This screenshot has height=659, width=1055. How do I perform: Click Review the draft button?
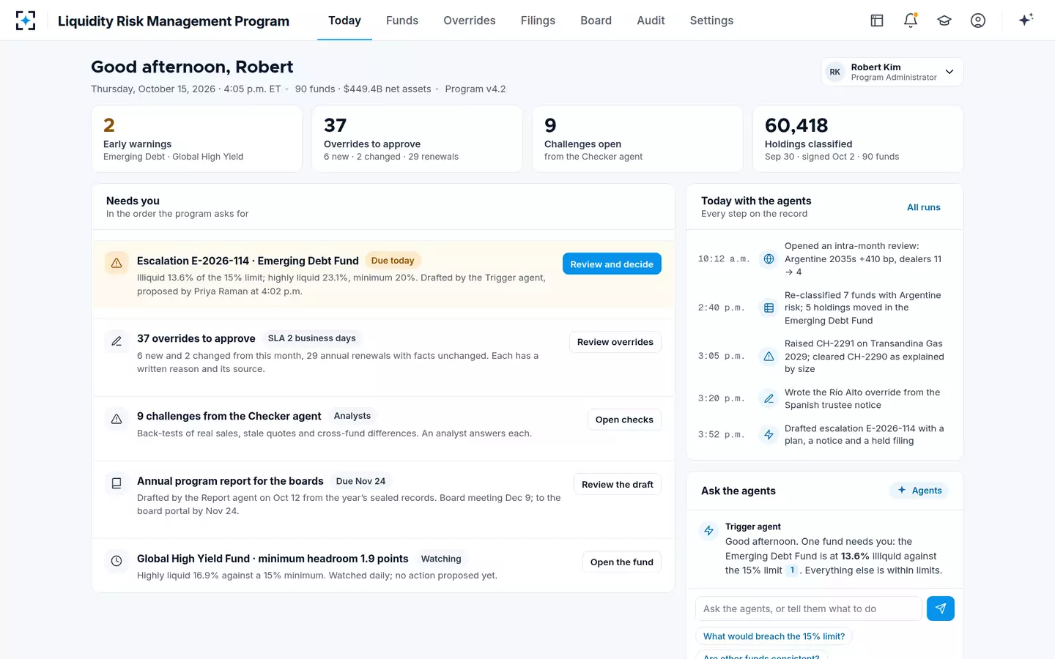618,484
